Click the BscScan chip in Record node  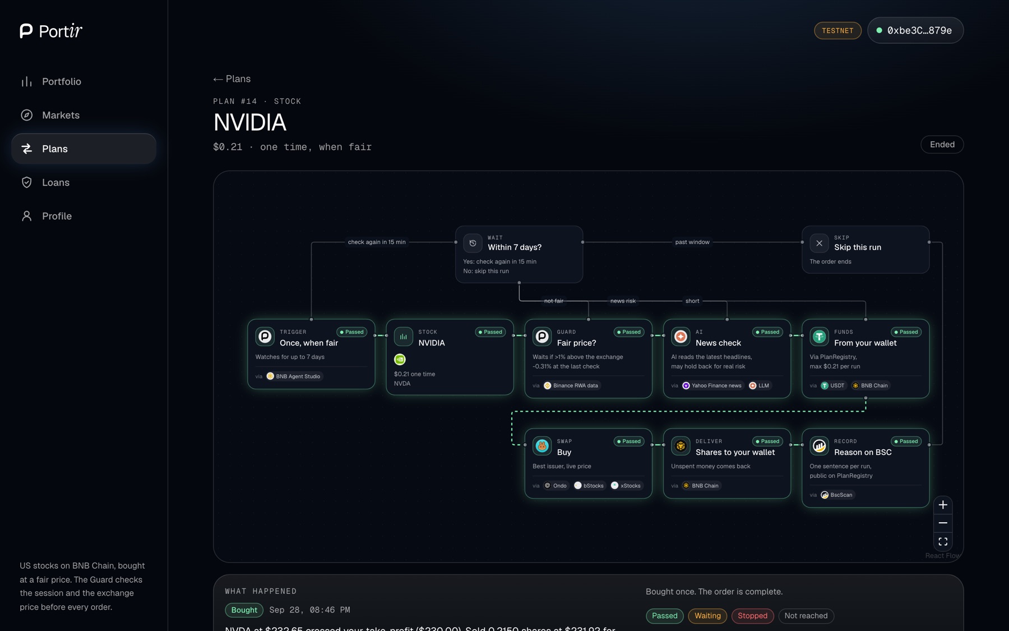[x=836, y=495]
